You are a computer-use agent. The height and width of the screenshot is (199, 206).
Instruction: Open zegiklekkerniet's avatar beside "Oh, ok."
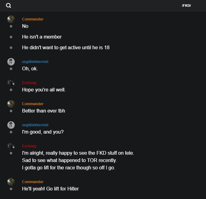(x=11, y=62)
